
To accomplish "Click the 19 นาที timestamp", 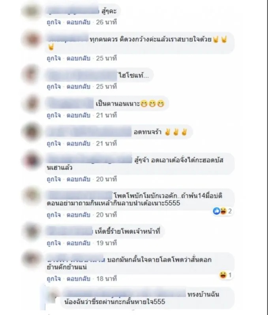I will (x=107, y=243).
